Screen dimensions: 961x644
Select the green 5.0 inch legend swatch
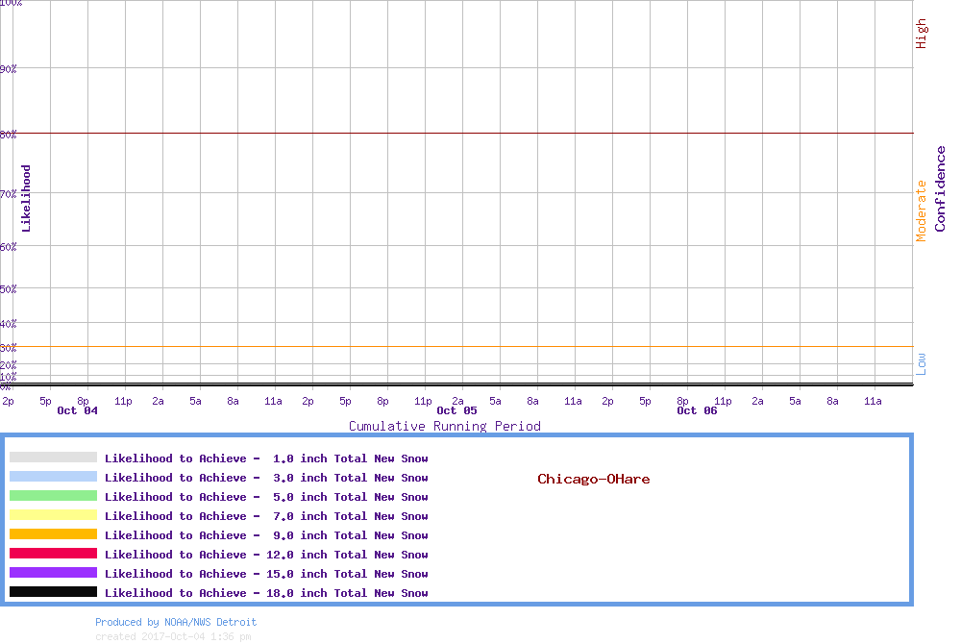pyautogui.click(x=53, y=496)
